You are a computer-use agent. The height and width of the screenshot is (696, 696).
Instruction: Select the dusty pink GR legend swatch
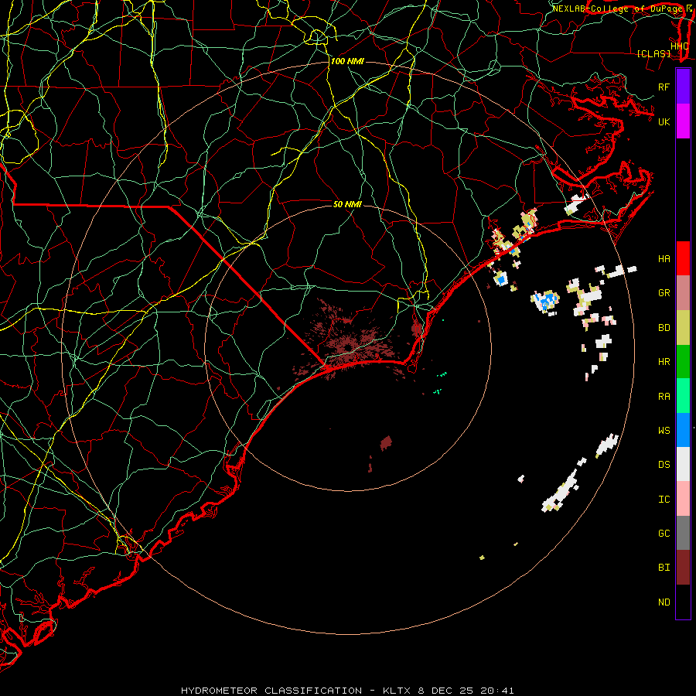coord(683,292)
